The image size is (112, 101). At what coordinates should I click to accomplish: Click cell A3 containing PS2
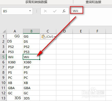pyautogui.click(x=15, y=47)
